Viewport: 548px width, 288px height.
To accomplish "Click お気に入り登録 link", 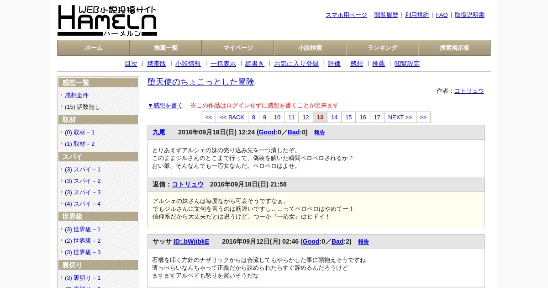I will 296,64.
